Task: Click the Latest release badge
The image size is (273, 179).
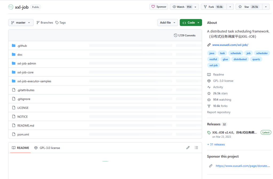Action: (266, 133)
